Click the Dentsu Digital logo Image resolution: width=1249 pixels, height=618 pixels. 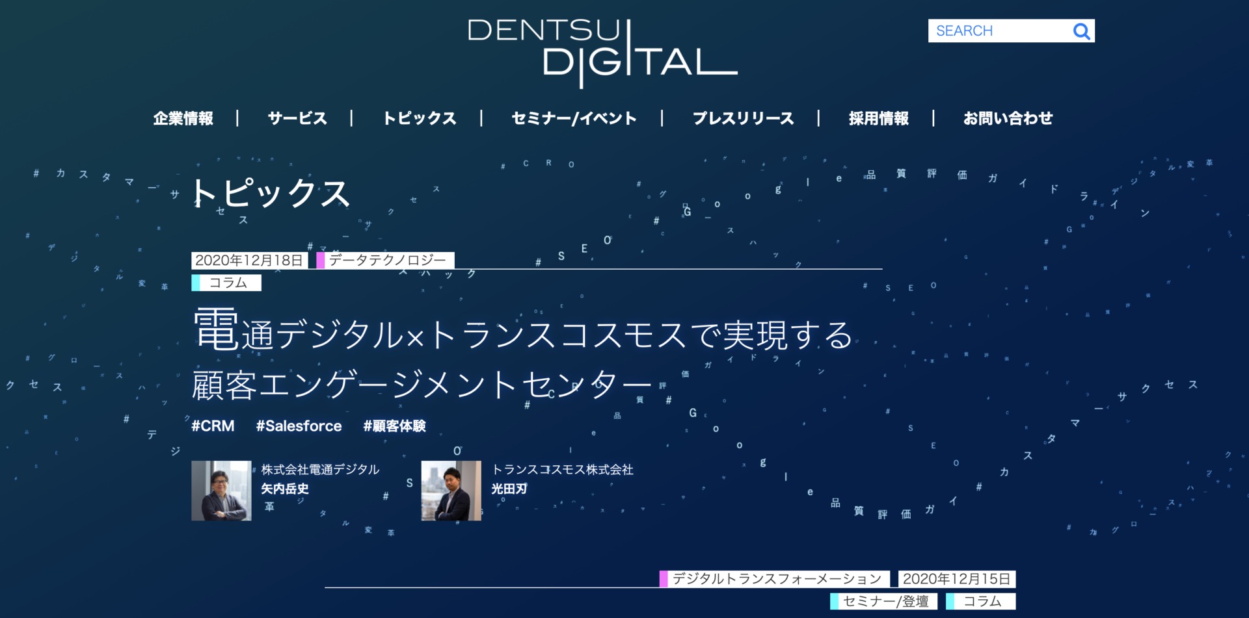point(602,53)
